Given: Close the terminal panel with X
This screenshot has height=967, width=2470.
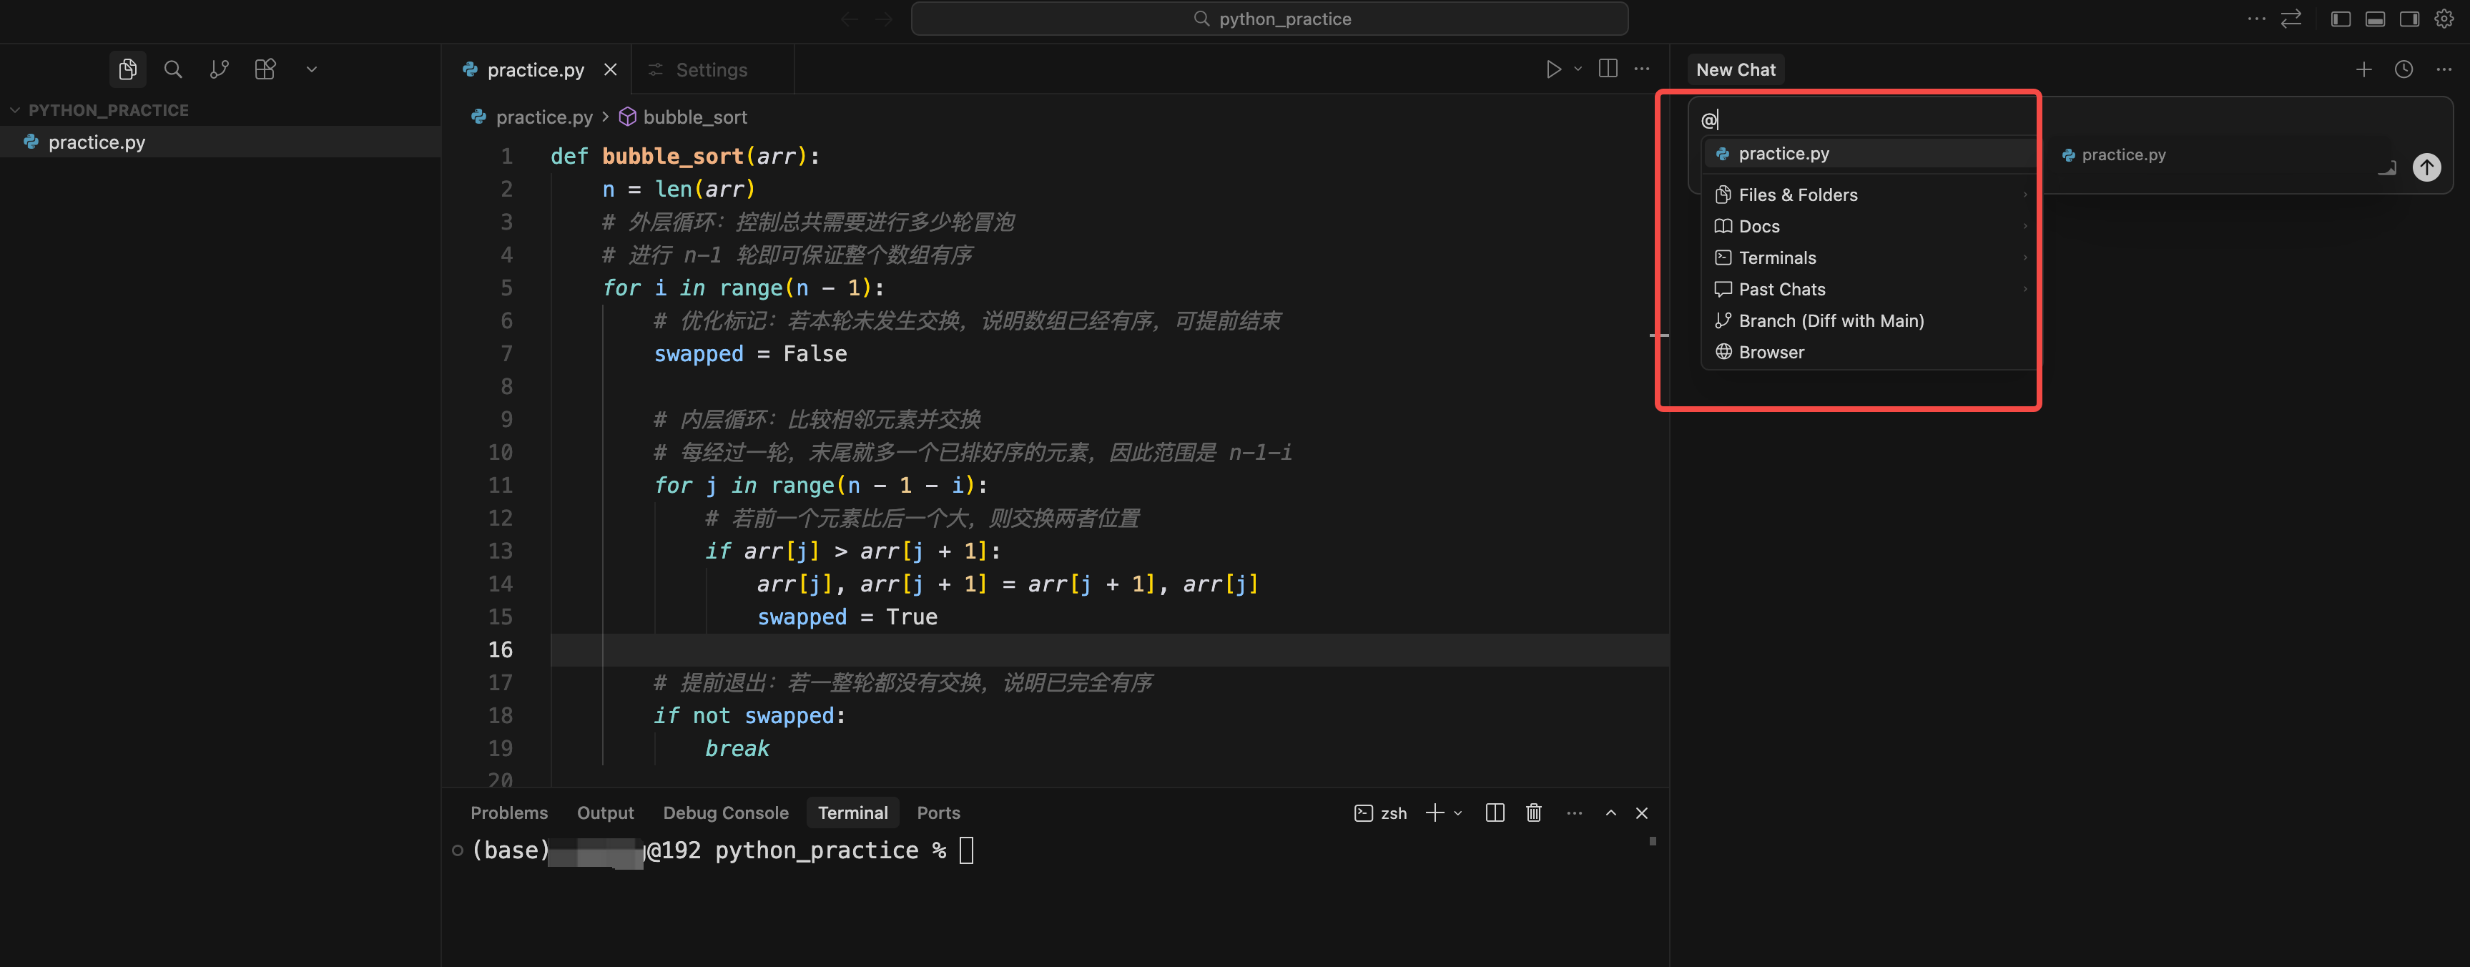Looking at the screenshot, I should point(1642,813).
